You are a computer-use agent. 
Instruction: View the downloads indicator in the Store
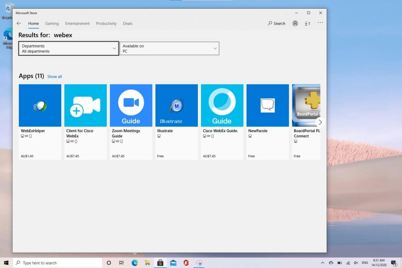pos(307,23)
